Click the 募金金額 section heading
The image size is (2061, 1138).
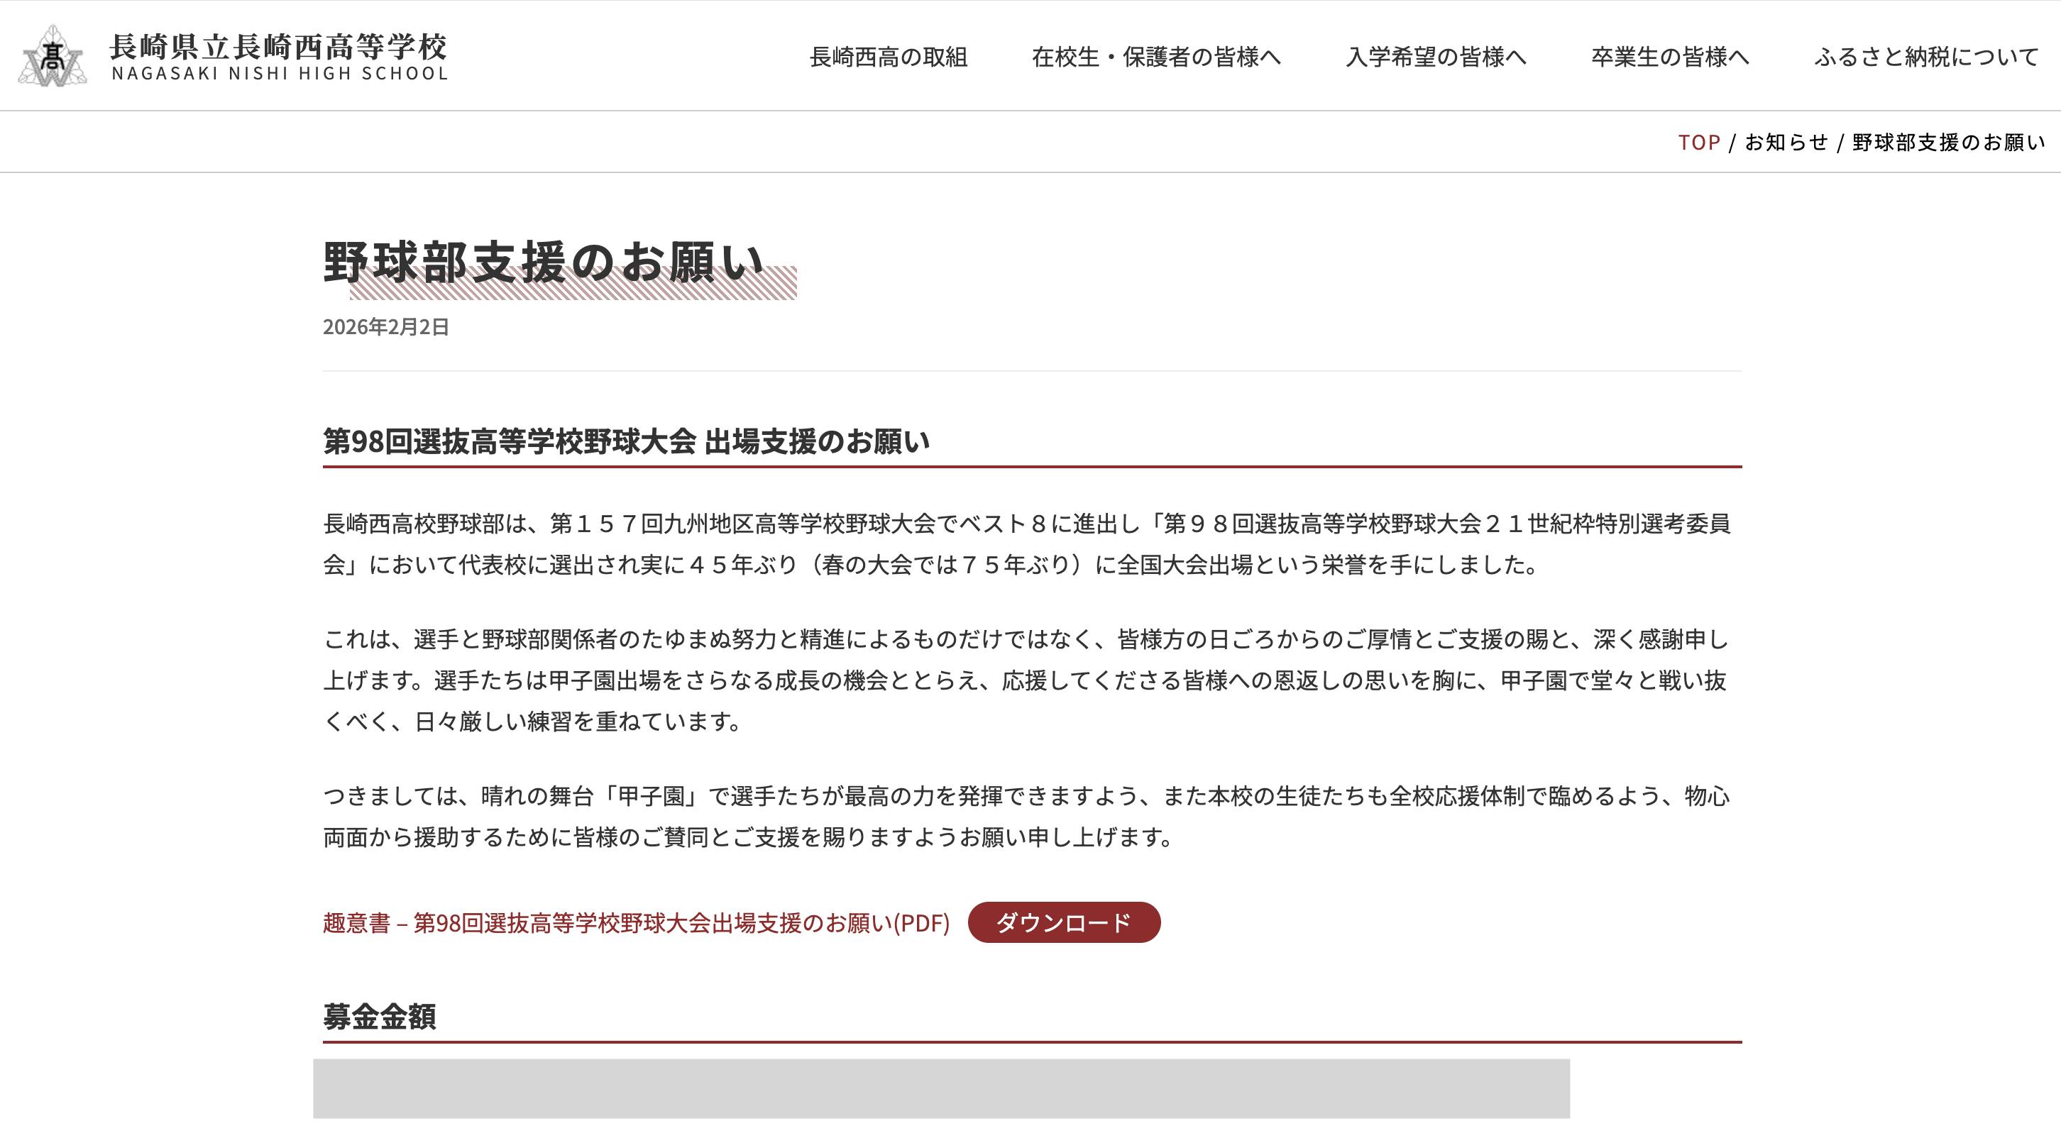(x=379, y=1017)
